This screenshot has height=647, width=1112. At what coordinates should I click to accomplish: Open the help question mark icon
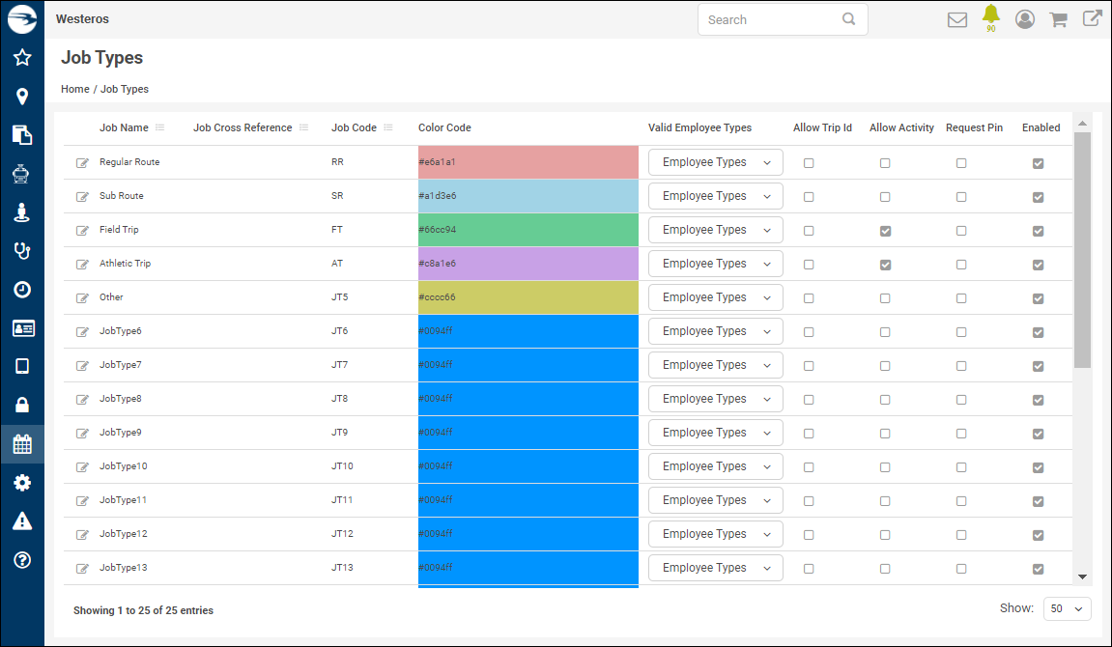click(22, 560)
